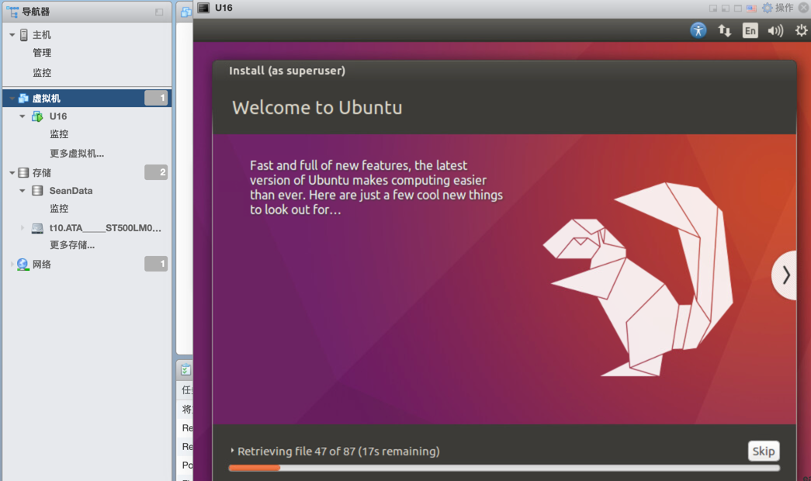This screenshot has width=811, height=481.
Task: Click the 存储 storage icon
Action: pos(23,173)
